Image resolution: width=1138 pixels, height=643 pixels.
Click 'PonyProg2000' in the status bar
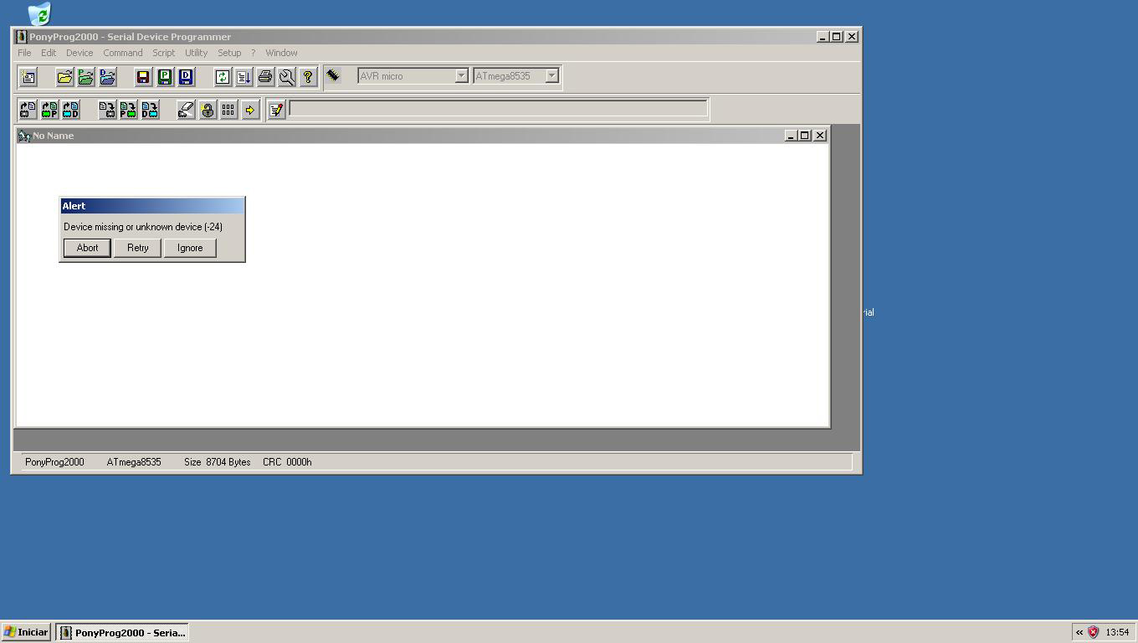pos(54,462)
